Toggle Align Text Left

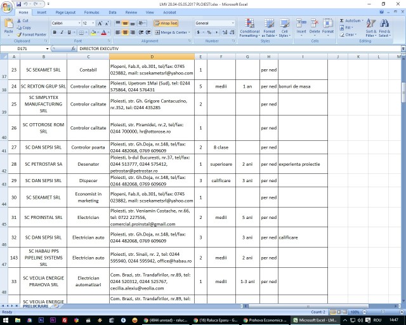click(x=118, y=32)
